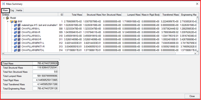This screenshot has width=201, height=100.
Task: Click the horizontal scrollbar right arrow
Action: [195, 53]
